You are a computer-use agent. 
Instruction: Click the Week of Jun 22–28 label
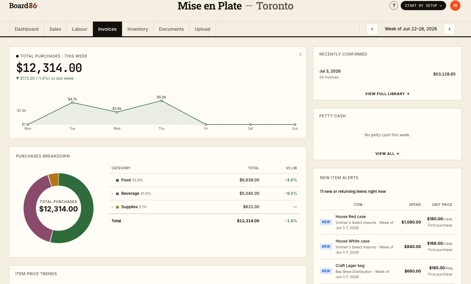(x=411, y=29)
